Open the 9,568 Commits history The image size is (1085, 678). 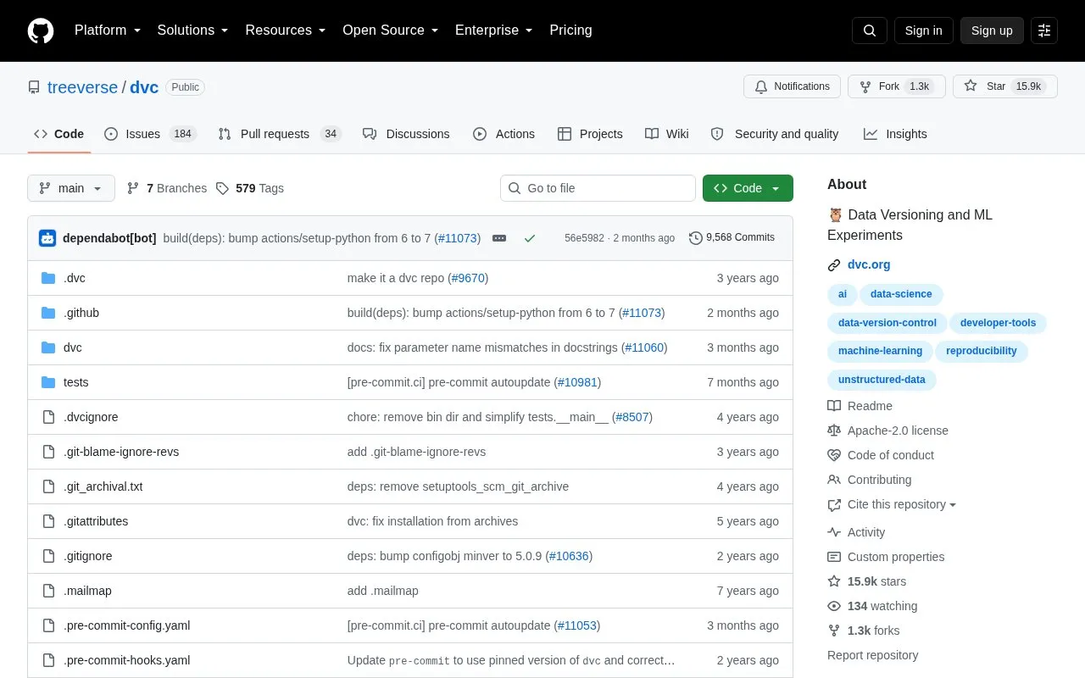732,238
